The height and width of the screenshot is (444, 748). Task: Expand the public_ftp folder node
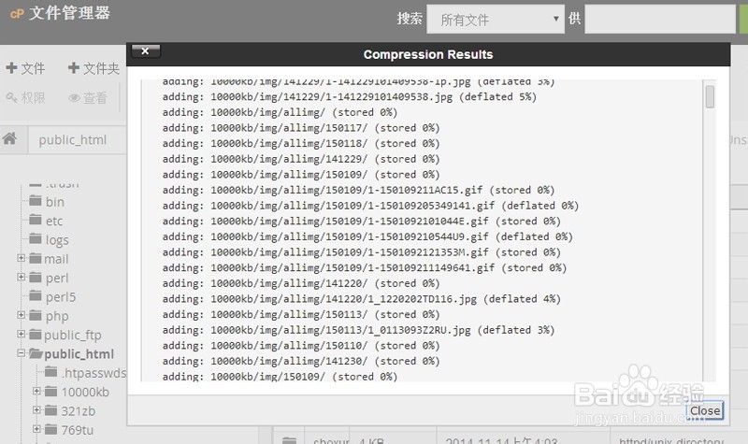click(21, 334)
